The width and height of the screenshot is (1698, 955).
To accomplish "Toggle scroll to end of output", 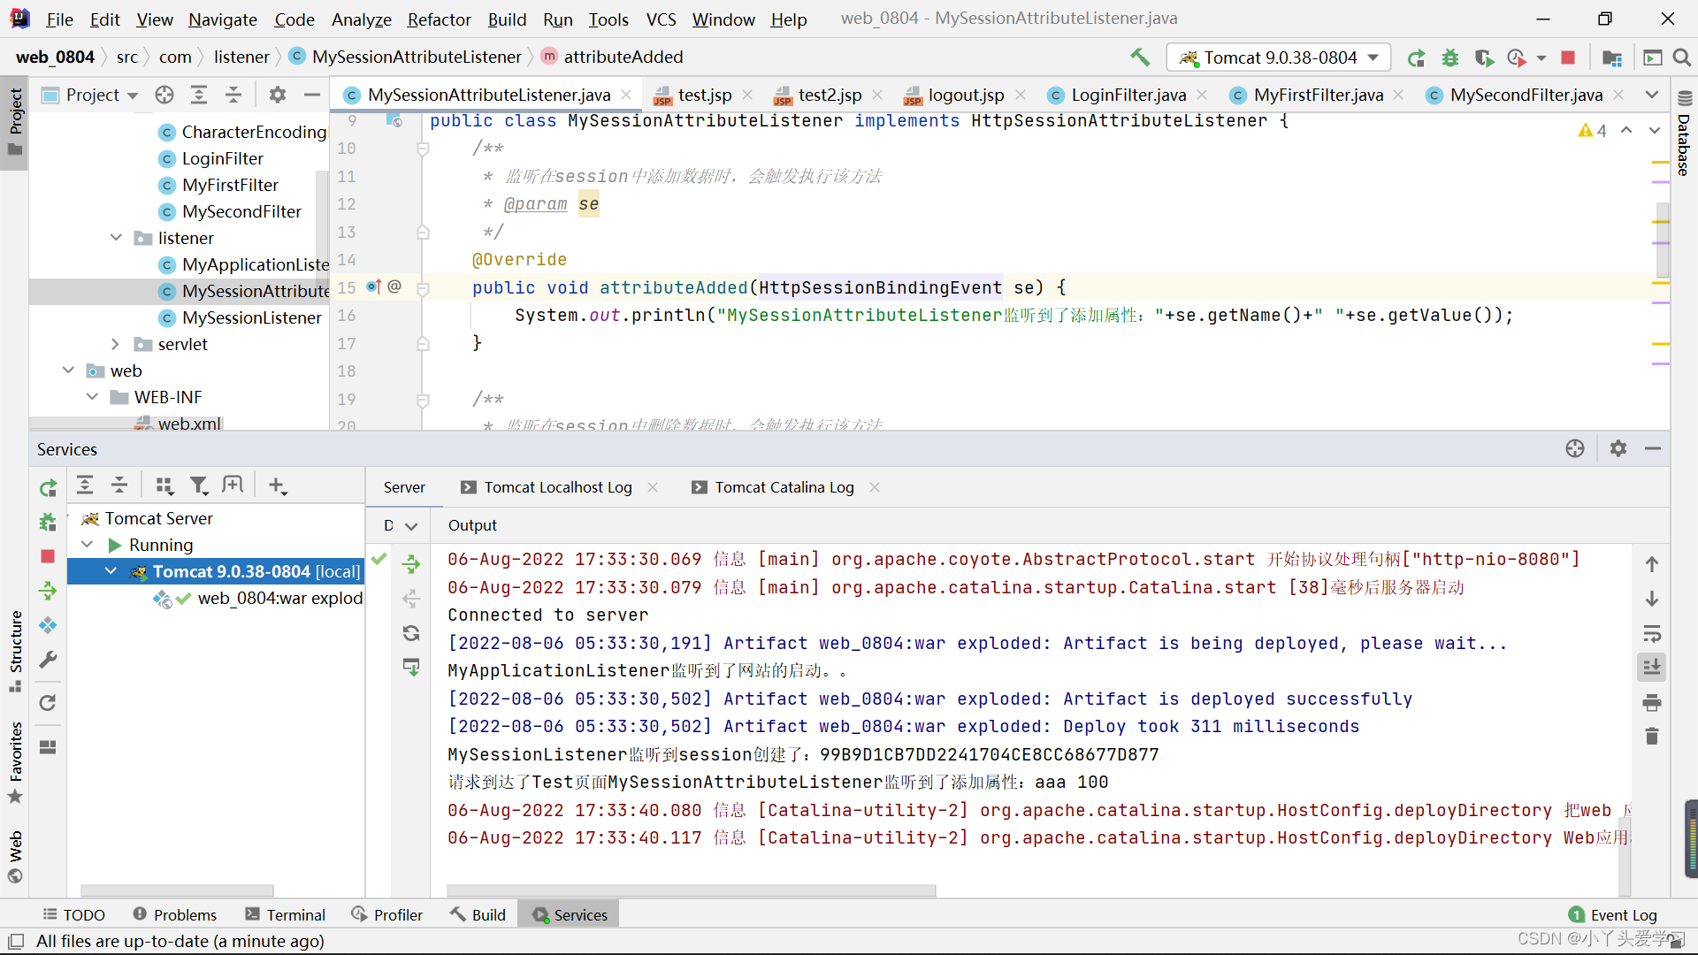I will click(1651, 668).
